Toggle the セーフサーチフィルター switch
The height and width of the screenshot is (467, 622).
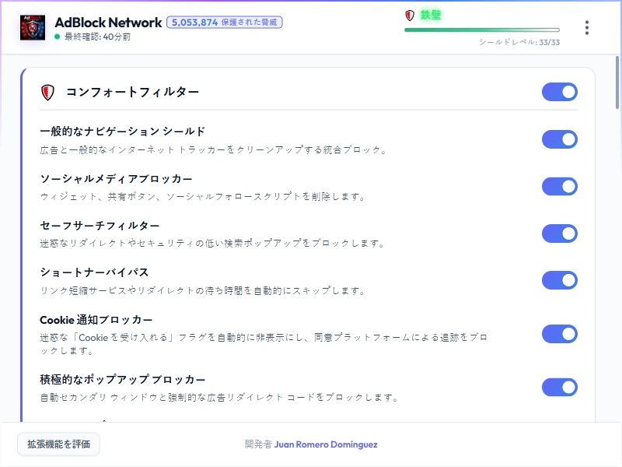tap(559, 233)
